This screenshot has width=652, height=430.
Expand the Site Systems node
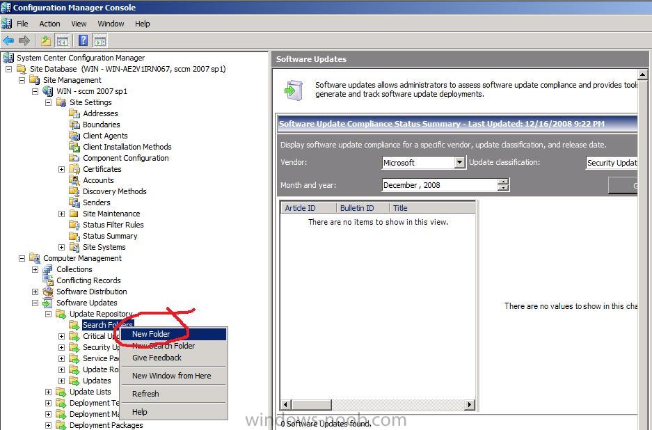[x=61, y=247]
